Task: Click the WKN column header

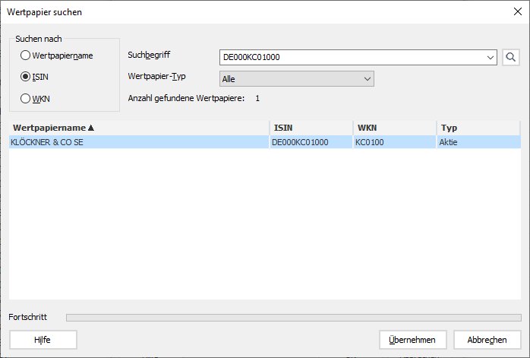Action: tap(393, 128)
